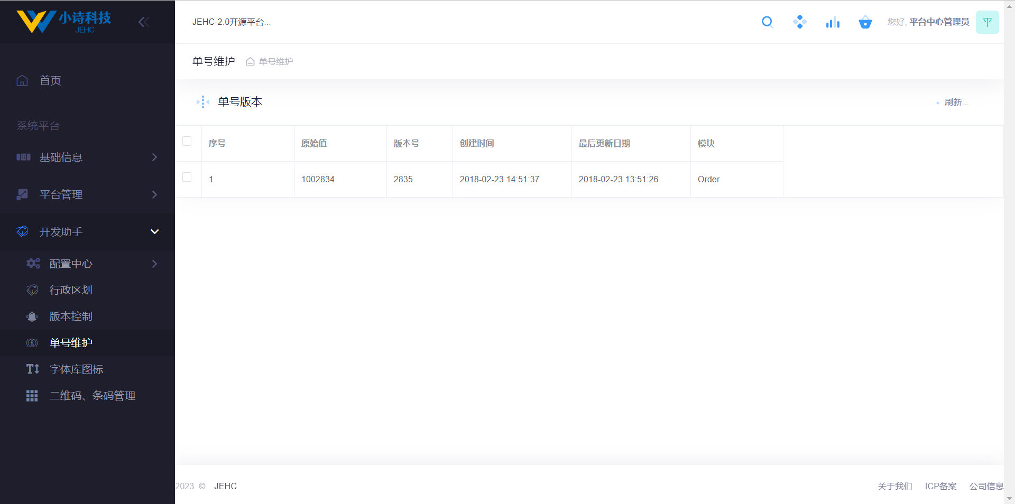Toggle the select-all checkbox in table header
This screenshot has height=504, width=1015.
[x=187, y=141]
